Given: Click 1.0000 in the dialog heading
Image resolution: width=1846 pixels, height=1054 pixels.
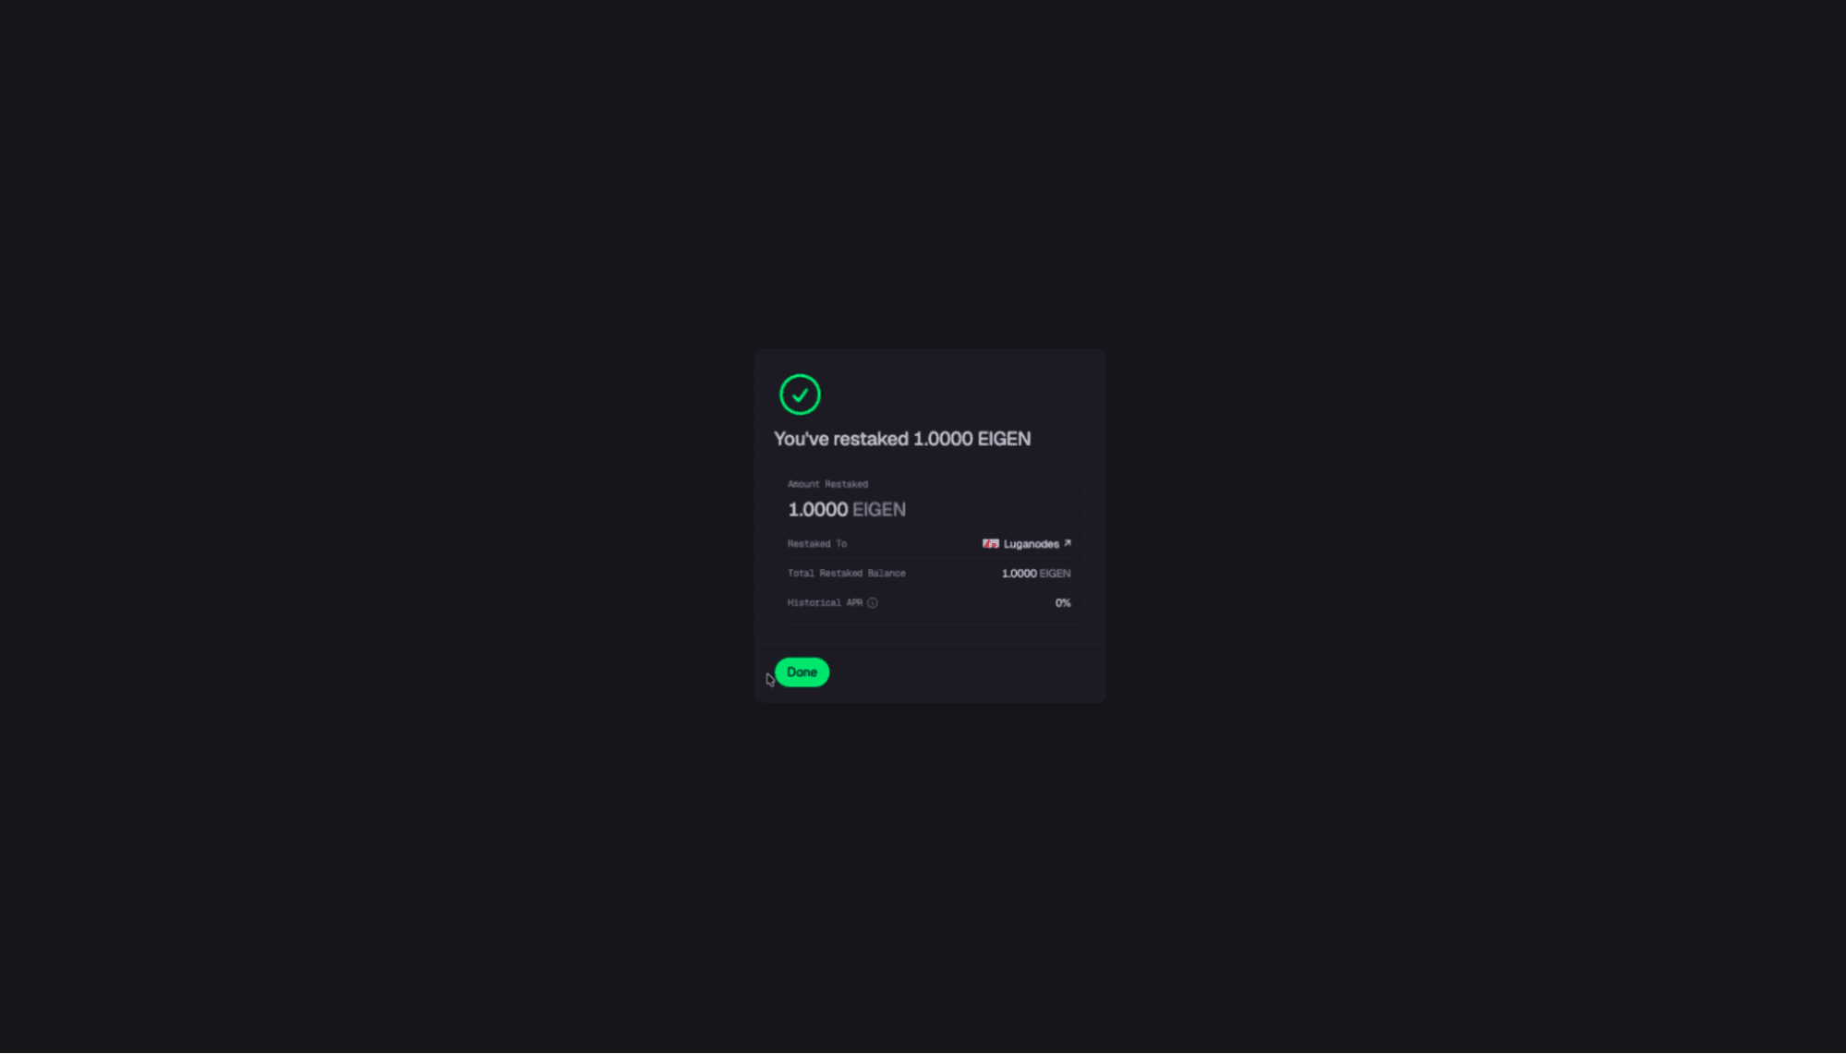Looking at the screenshot, I should point(943,439).
